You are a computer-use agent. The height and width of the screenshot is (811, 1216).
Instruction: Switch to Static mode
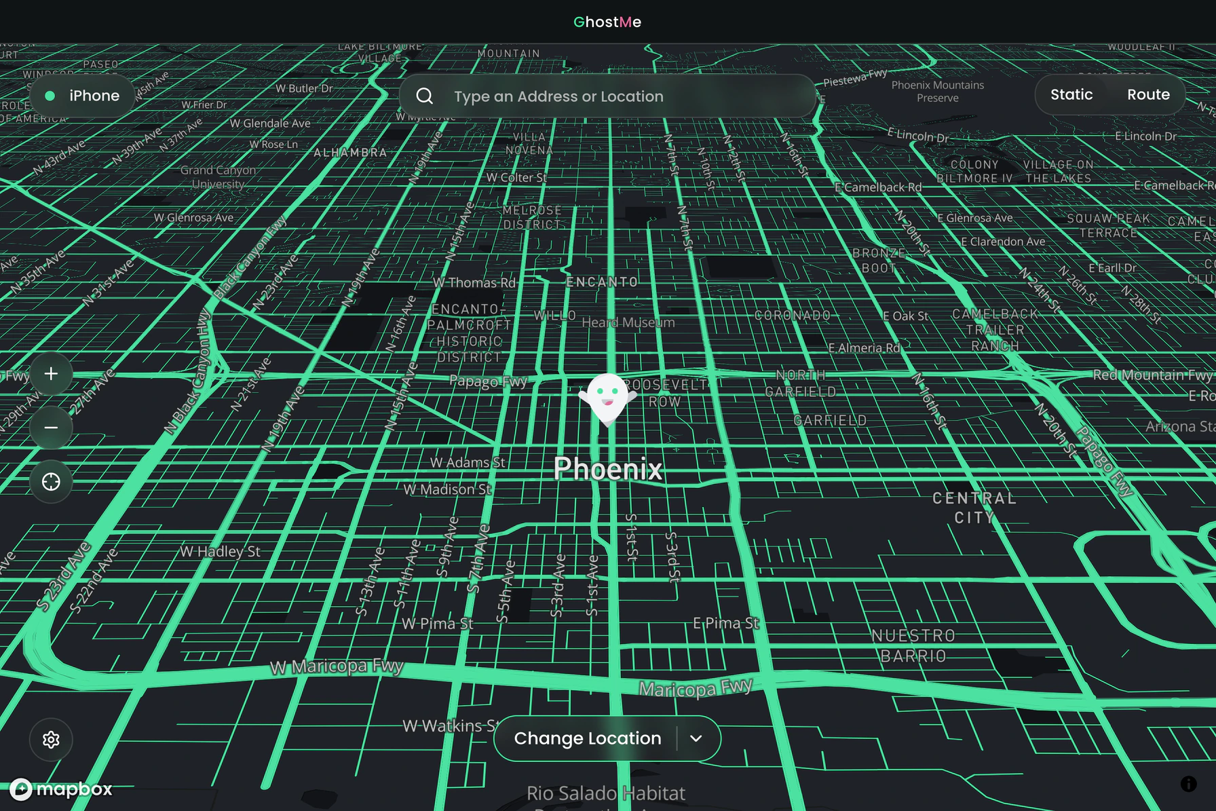pyautogui.click(x=1071, y=95)
